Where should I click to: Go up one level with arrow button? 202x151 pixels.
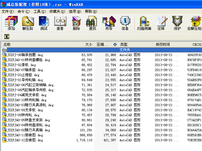[7, 37]
